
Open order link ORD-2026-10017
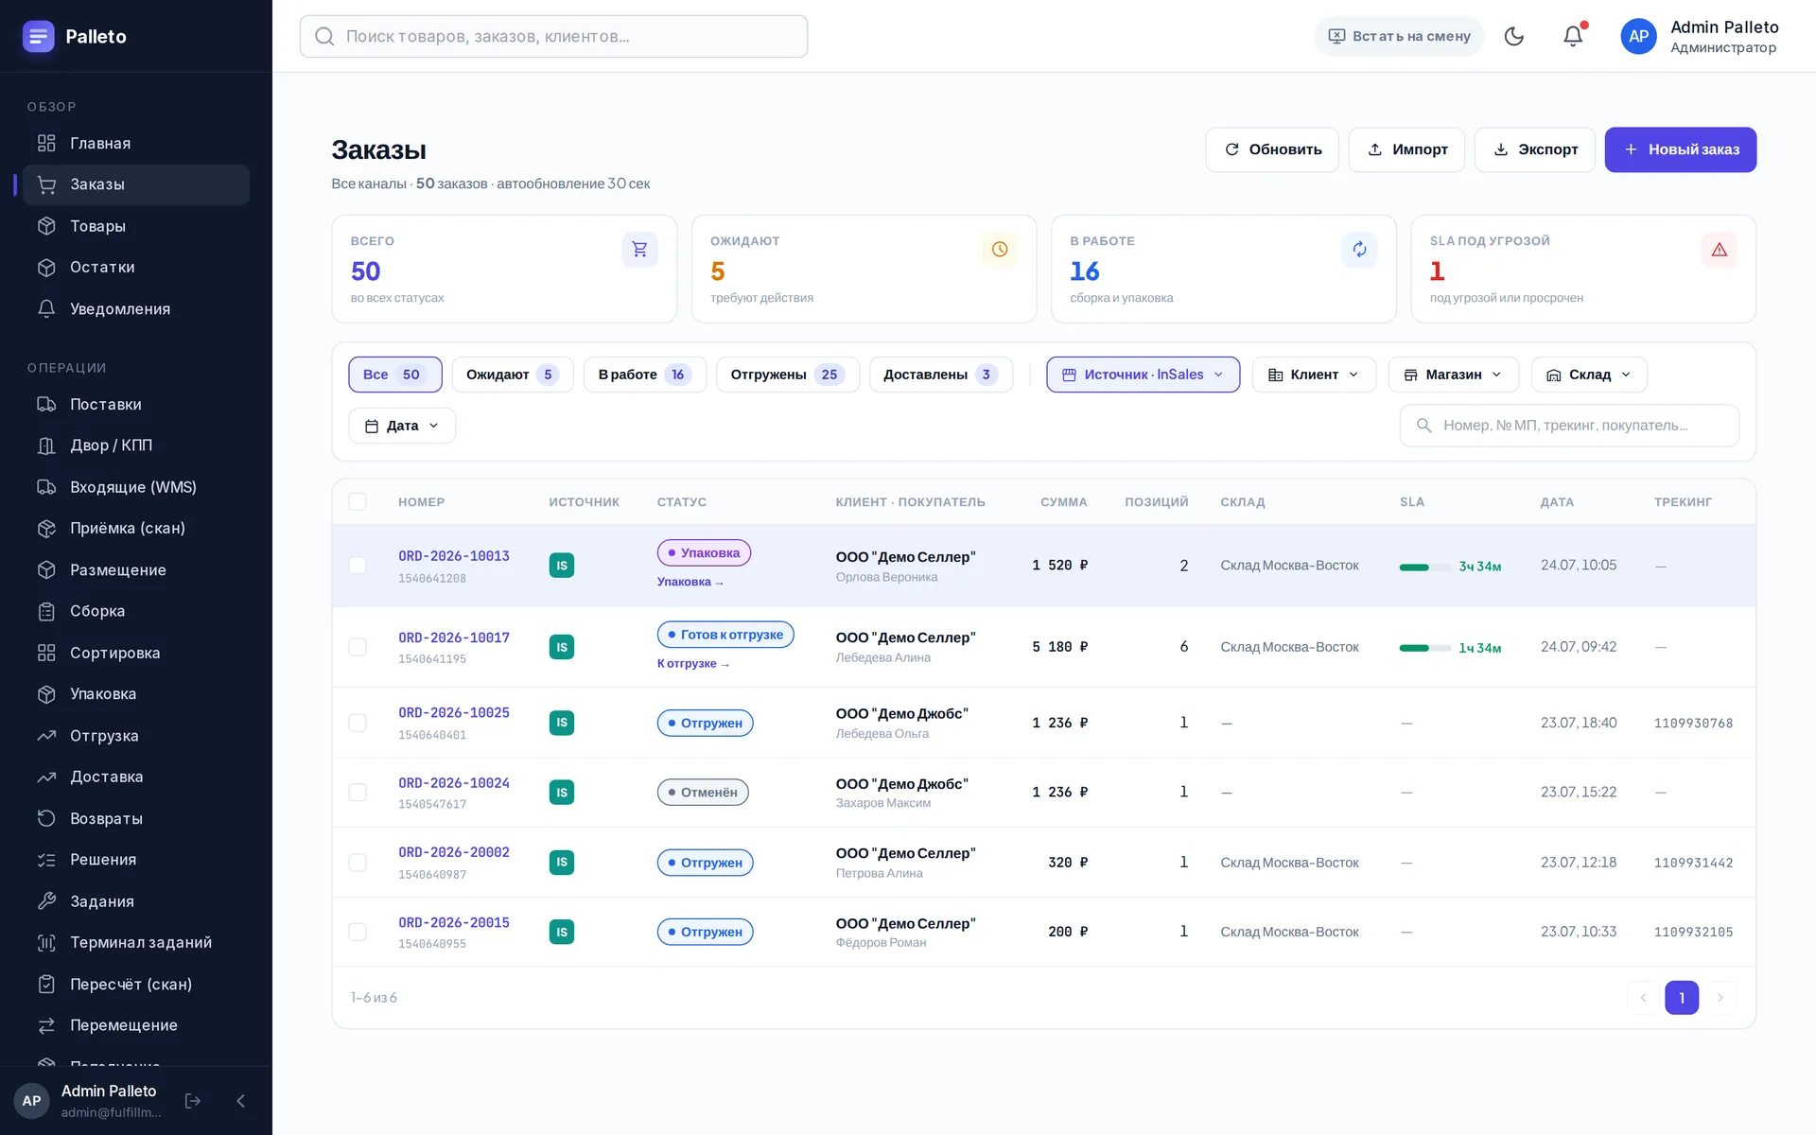click(454, 637)
